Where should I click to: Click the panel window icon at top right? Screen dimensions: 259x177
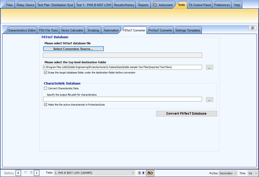pos(253,28)
